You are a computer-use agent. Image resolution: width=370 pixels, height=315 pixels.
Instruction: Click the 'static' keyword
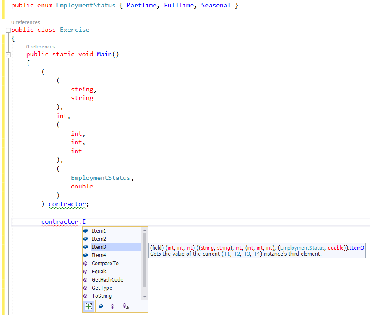point(64,55)
